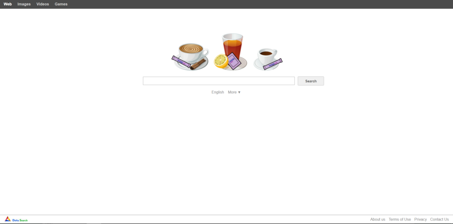Image resolution: width=453 pixels, height=224 pixels.
Task: Click the lemon slice in the doodle
Action: tap(221, 61)
